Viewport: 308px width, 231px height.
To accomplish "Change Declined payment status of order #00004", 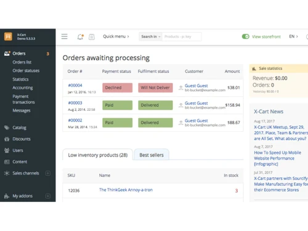I will 118,87.
